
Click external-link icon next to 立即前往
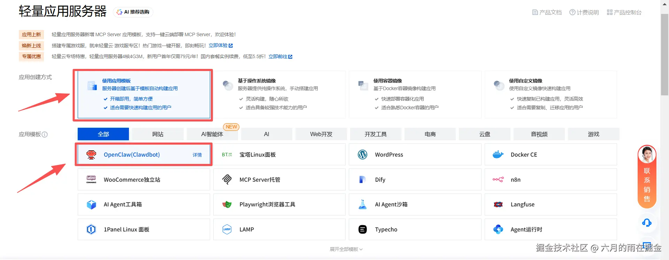(290, 57)
